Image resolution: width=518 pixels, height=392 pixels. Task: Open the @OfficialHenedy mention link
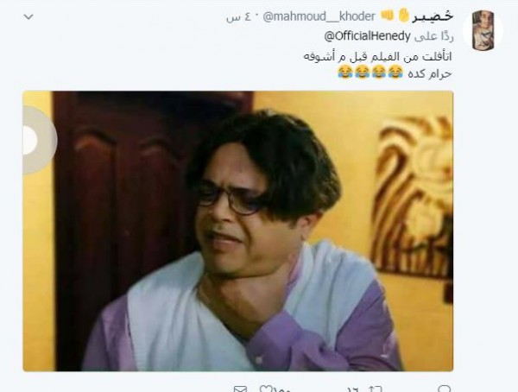tap(367, 36)
